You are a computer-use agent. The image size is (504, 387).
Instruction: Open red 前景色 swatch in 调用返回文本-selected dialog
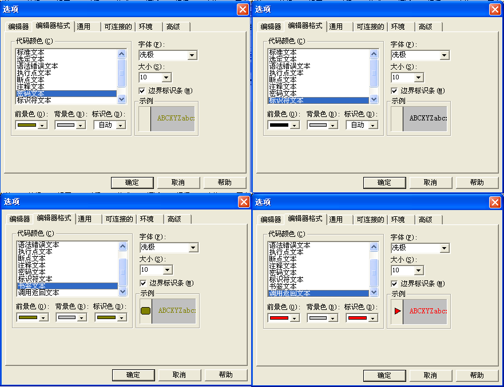click(284, 318)
